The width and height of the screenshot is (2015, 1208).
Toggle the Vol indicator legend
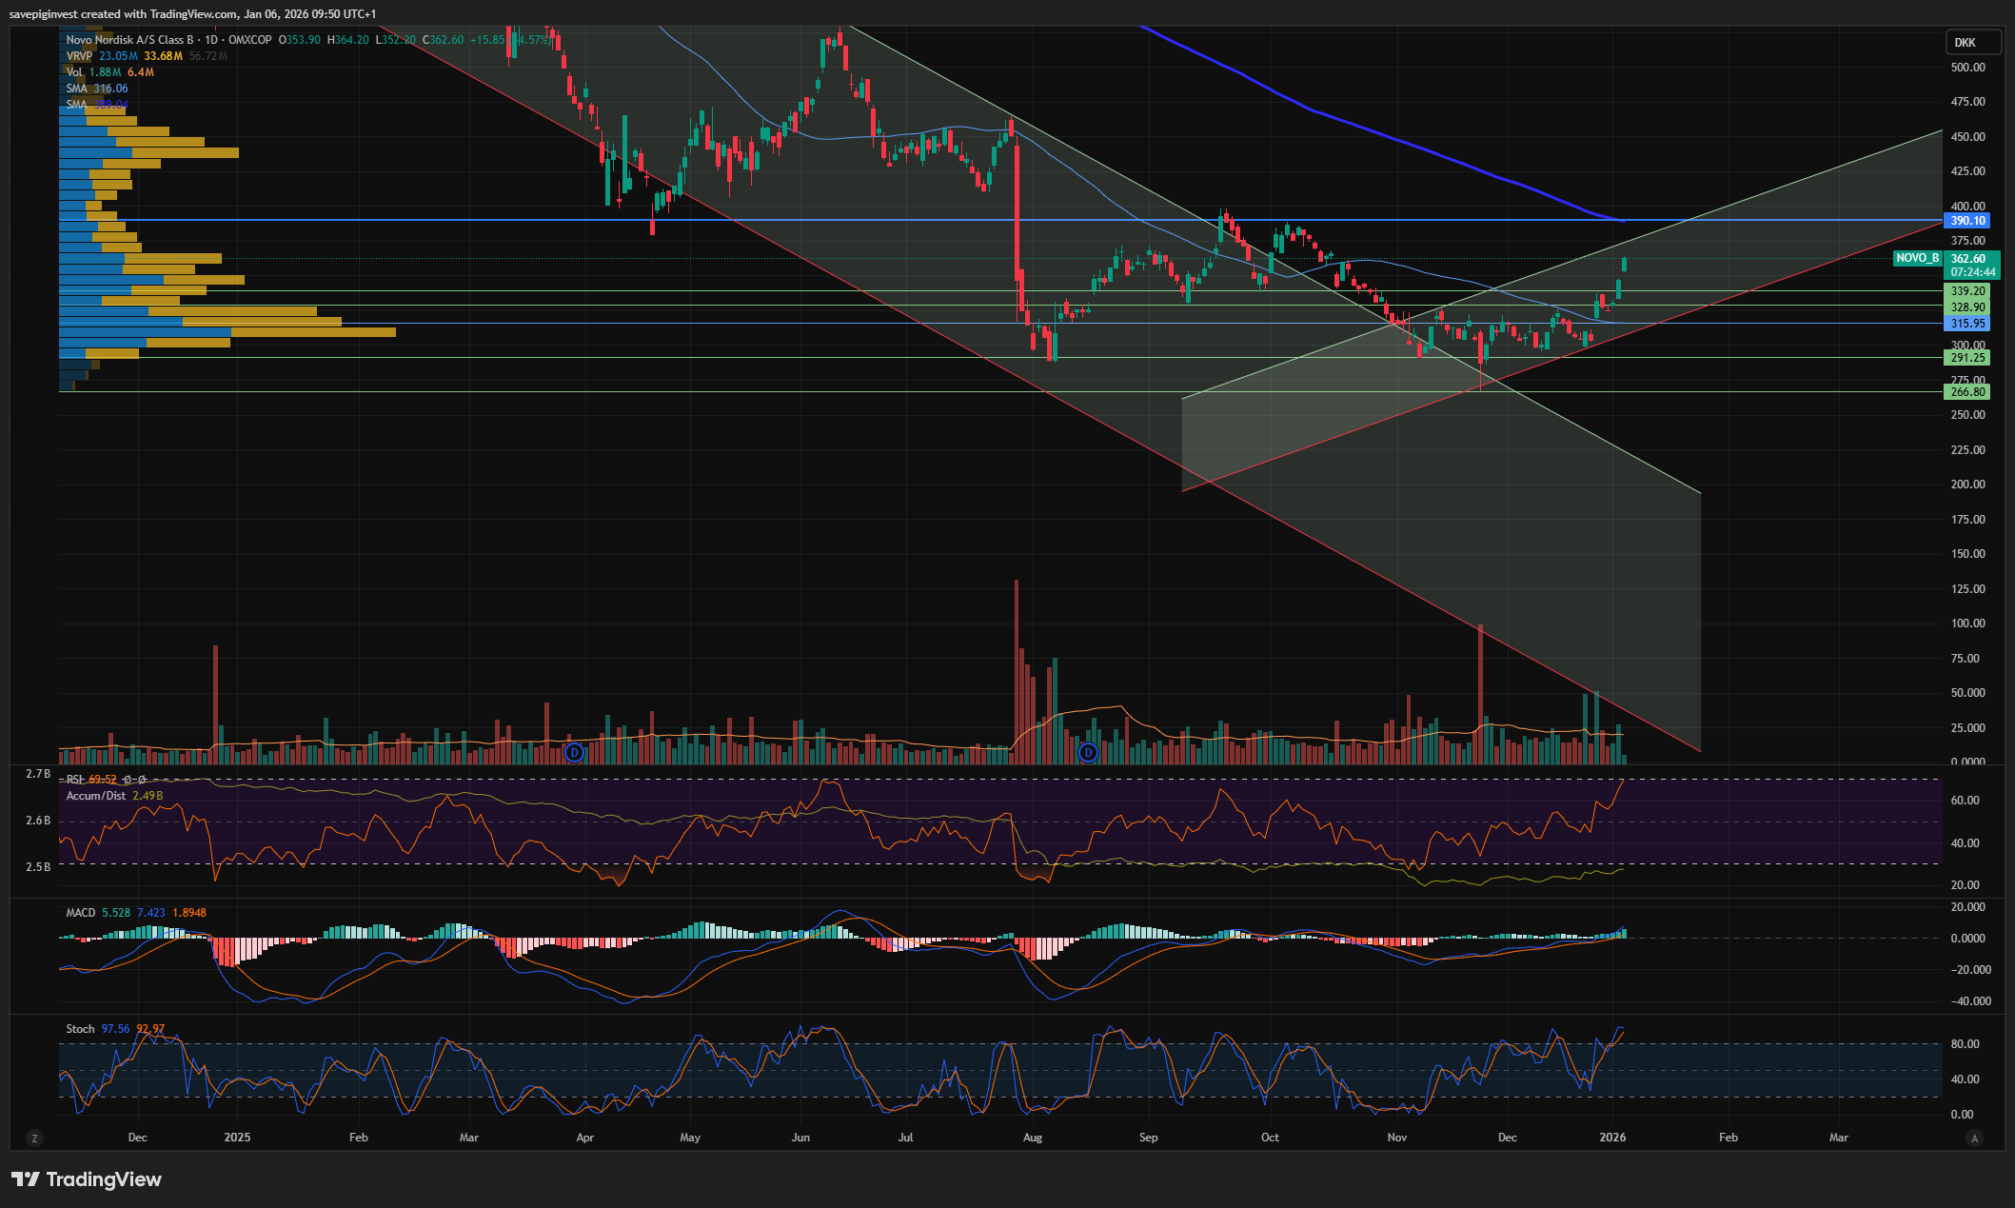73,72
